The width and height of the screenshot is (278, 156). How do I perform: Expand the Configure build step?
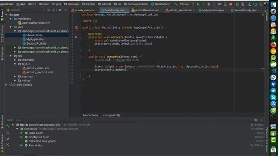[22, 137]
